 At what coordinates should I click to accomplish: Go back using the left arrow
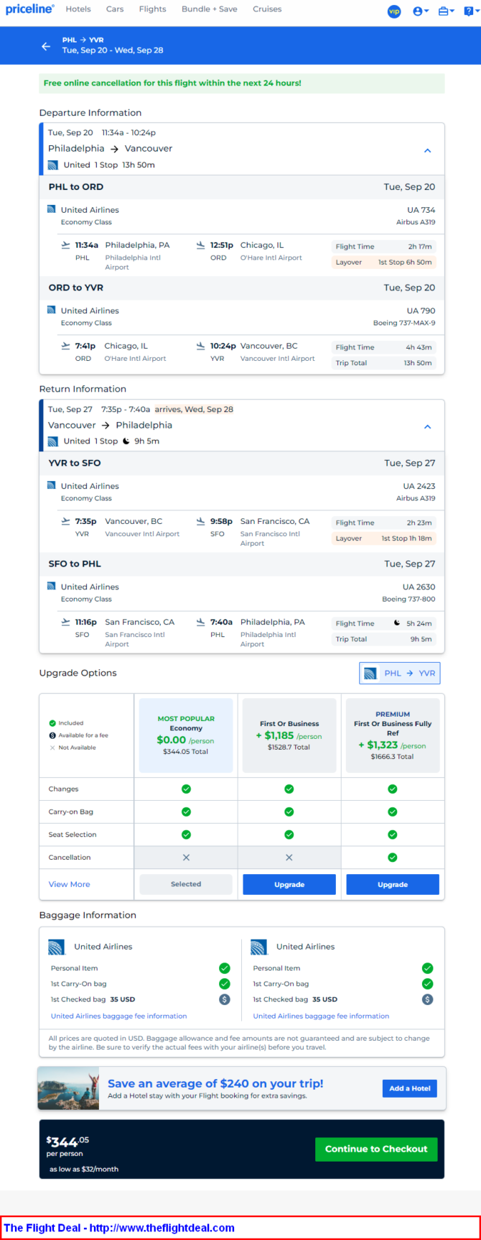pyautogui.click(x=46, y=46)
